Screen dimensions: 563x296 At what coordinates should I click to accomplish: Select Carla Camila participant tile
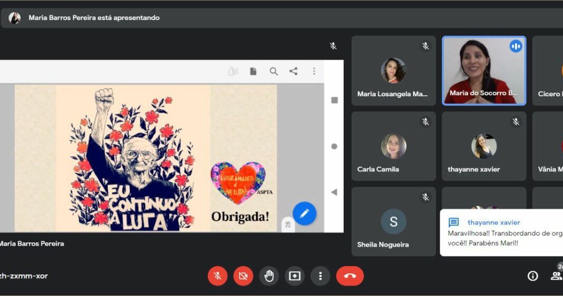pos(394,146)
